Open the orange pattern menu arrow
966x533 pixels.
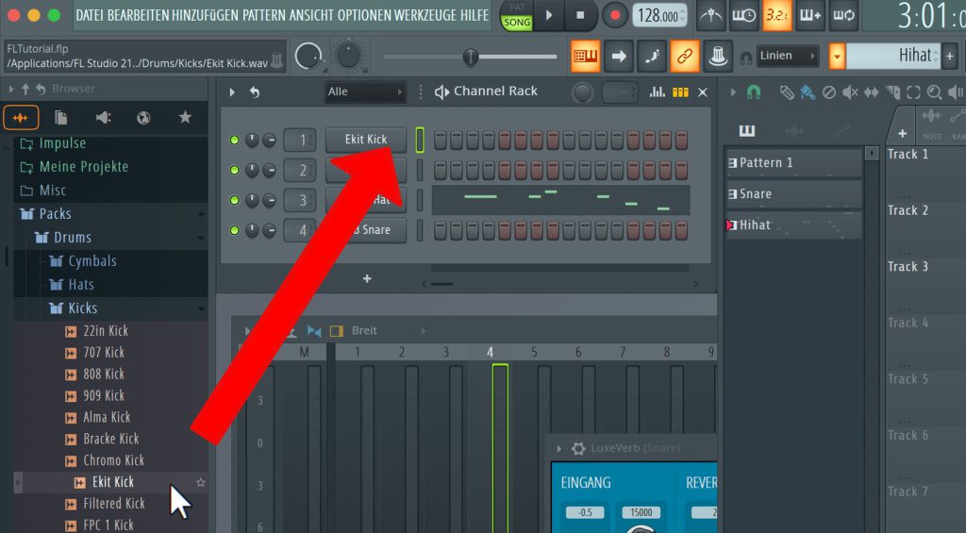pyautogui.click(x=837, y=57)
